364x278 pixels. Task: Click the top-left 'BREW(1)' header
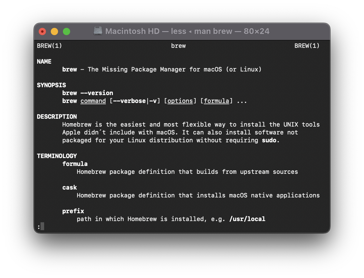[50, 46]
